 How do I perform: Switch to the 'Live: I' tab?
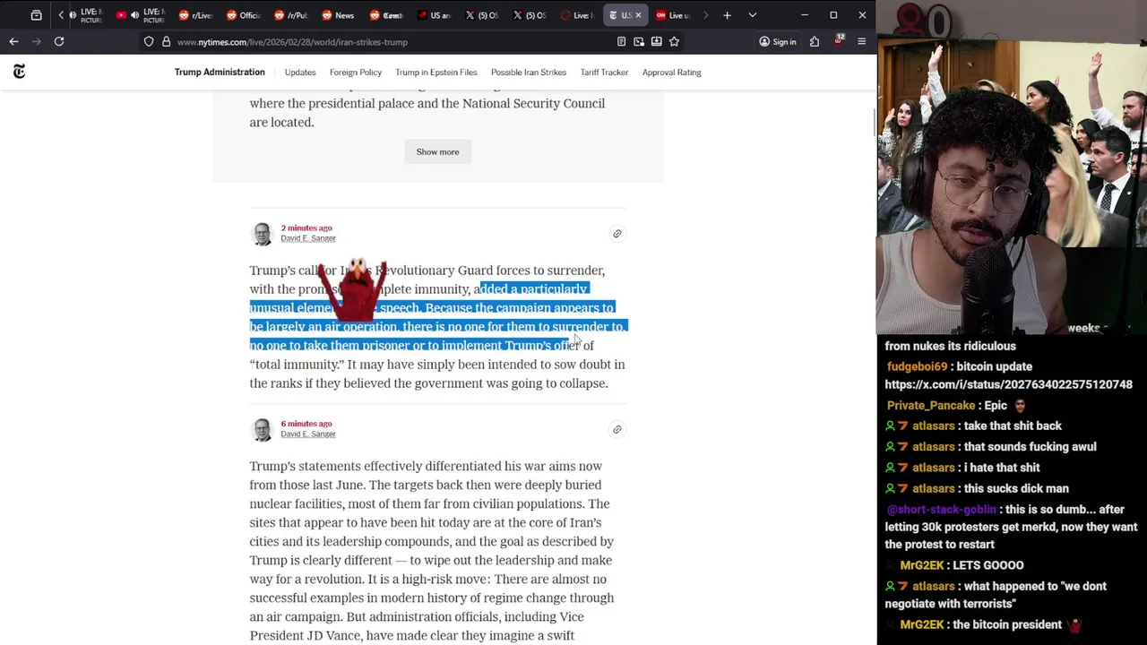point(577,15)
